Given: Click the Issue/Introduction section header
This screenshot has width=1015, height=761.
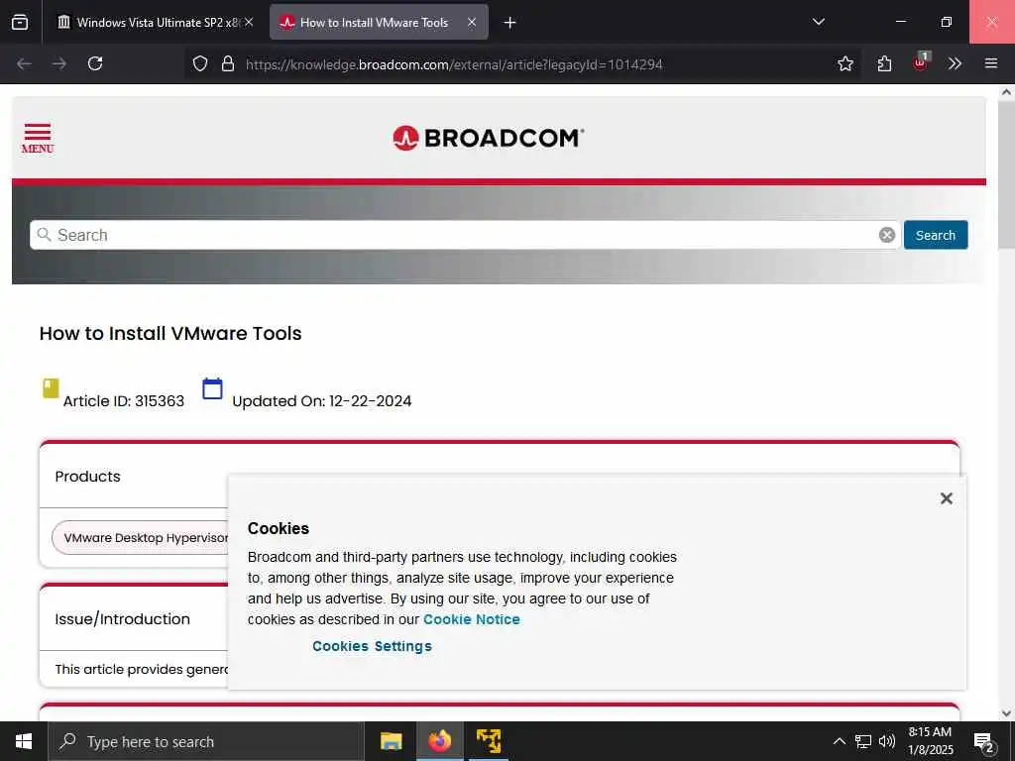Looking at the screenshot, I should (122, 618).
